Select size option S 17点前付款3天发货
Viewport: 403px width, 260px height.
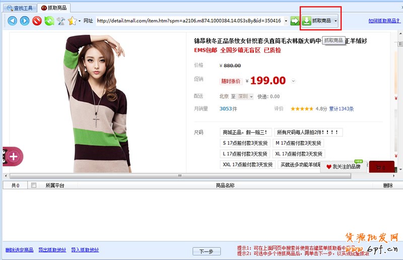point(246,143)
